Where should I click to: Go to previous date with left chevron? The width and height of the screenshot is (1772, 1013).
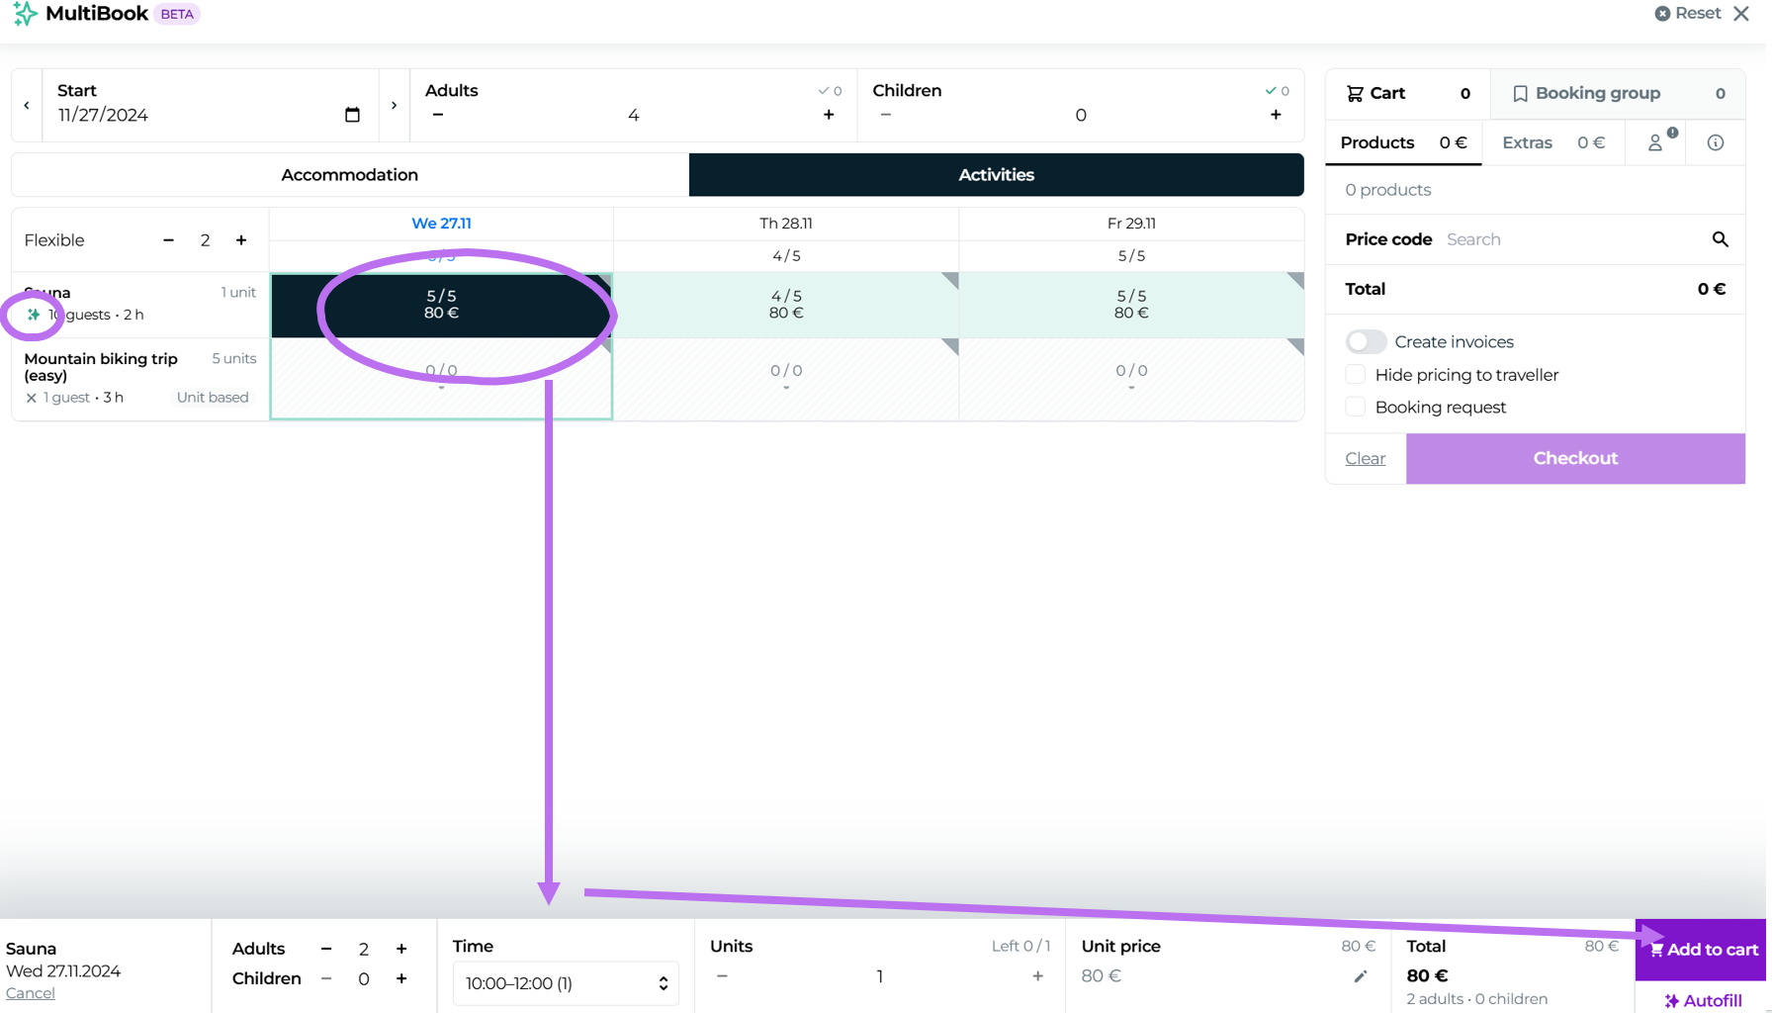click(27, 105)
